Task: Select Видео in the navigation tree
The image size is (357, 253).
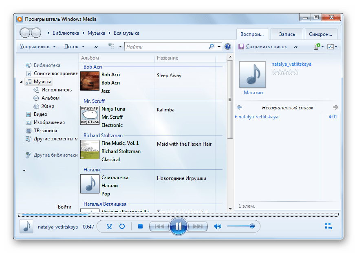Action: [x=36, y=114]
